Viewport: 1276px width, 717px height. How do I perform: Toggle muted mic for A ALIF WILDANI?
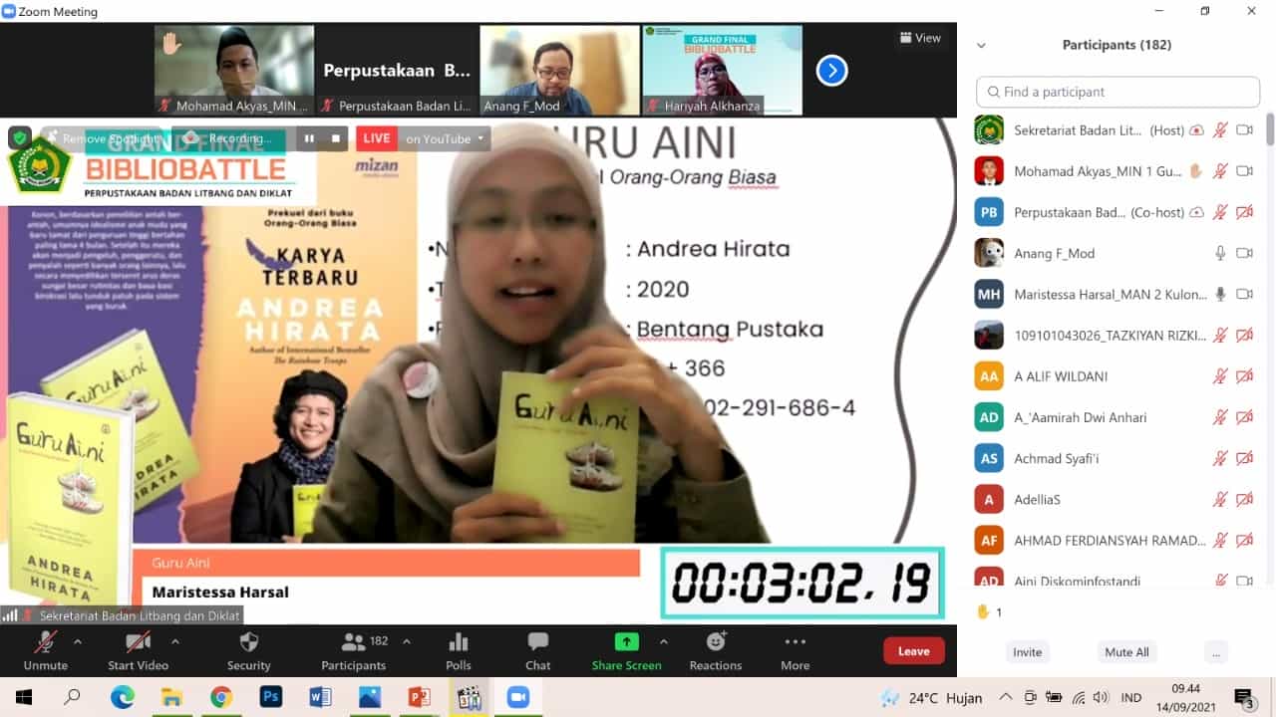tap(1220, 376)
